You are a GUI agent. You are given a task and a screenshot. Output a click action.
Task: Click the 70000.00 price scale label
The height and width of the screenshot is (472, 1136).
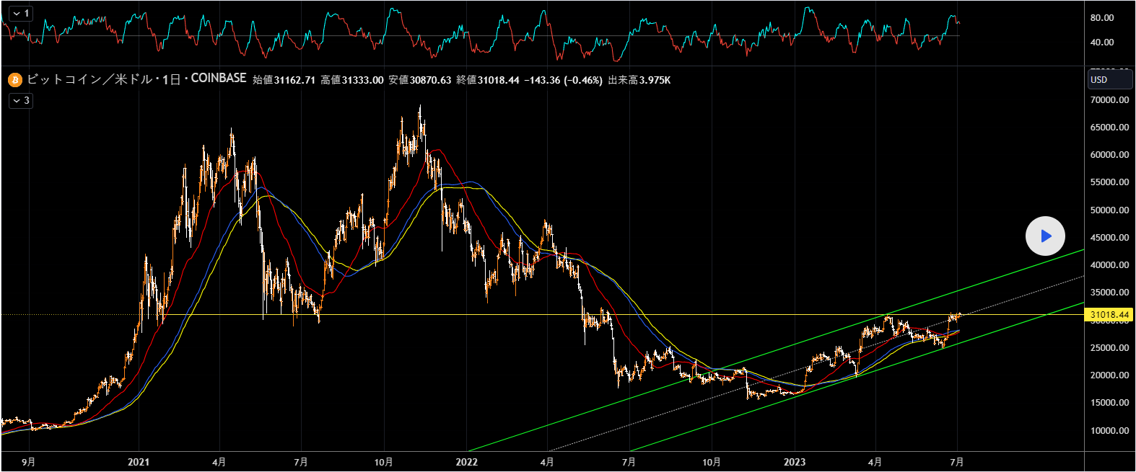[x=1109, y=100]
